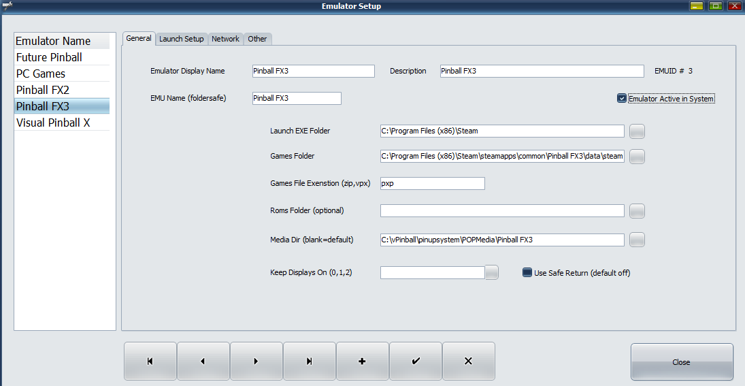Go to next emulator record
This screenshot has width=745, height=386.
(x=256, y=361)
